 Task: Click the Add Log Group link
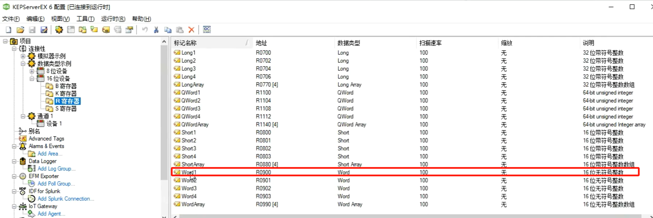pyautogui.click(x=56, y=168)
